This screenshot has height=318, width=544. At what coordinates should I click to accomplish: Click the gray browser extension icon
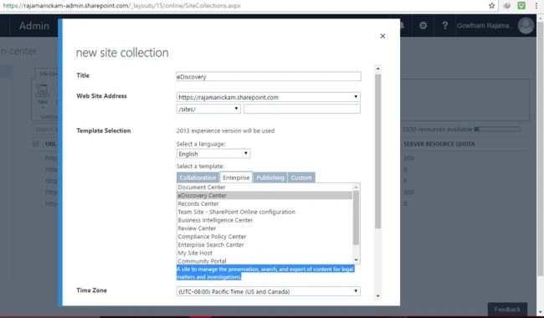[507, 6]
